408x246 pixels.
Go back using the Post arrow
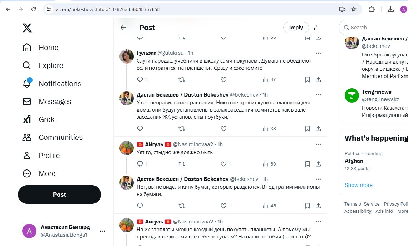(123, 28)
